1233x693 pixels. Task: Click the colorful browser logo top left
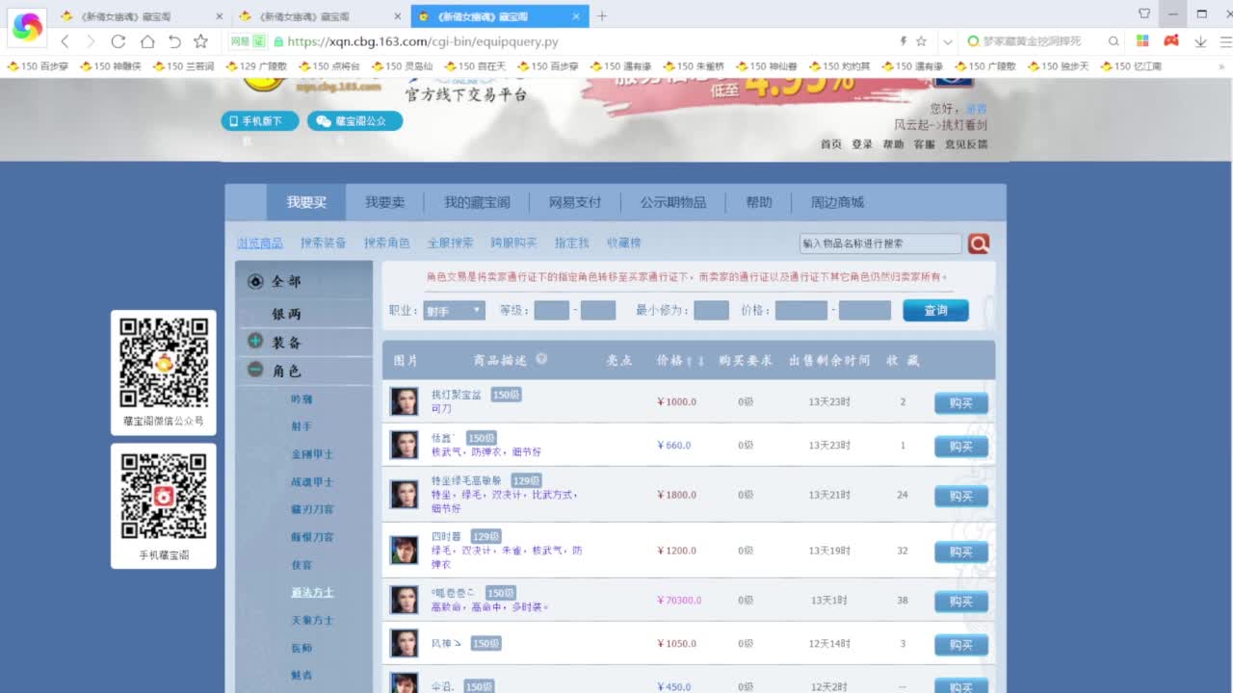pyautogui.click(x=26, y=26)
